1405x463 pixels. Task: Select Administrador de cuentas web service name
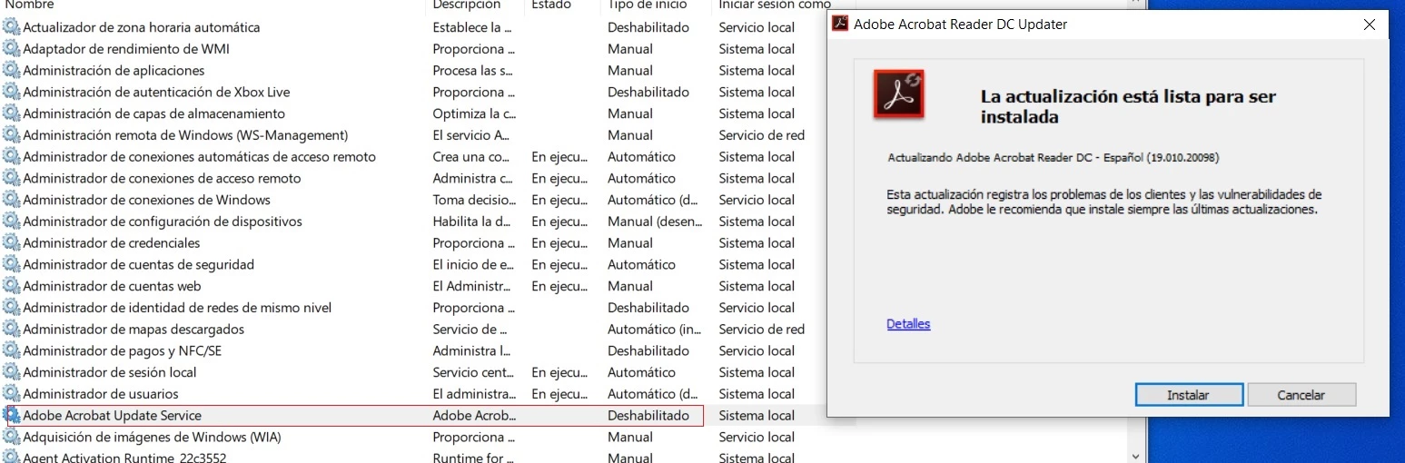click(x=112, y=286)
